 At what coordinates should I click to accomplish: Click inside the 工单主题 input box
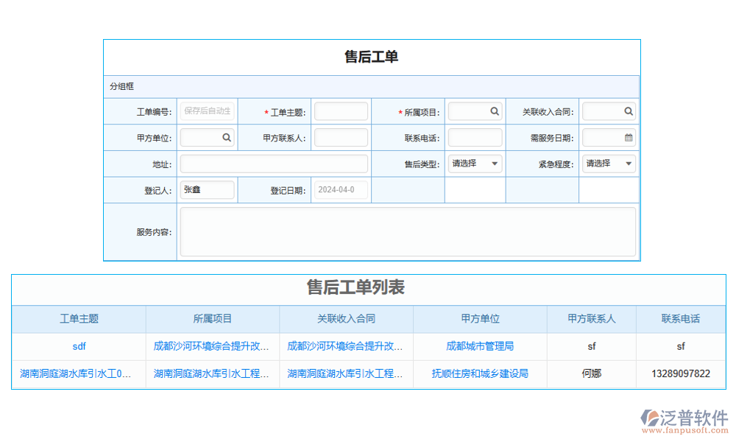(x=340, y=110)
